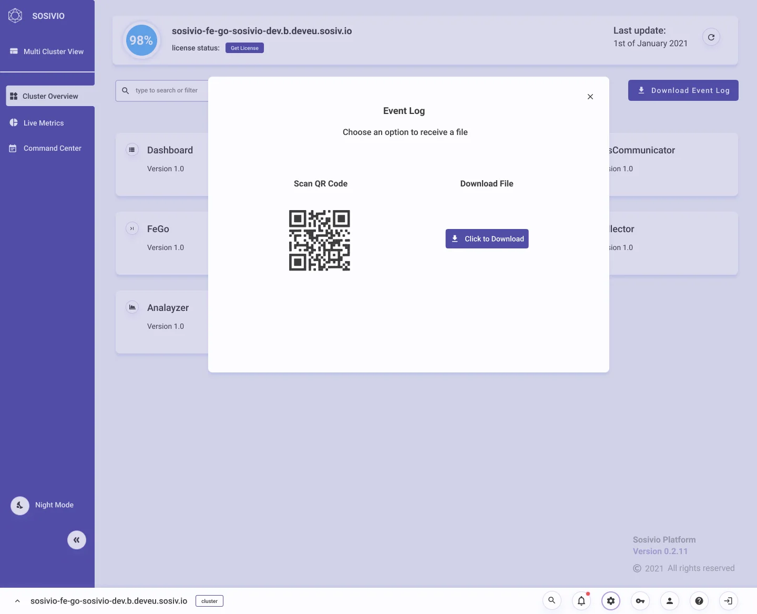Click the Live Metrics pie icon
Image resolution: width=757 pixels, height=614 pixels.
point(14,122)
